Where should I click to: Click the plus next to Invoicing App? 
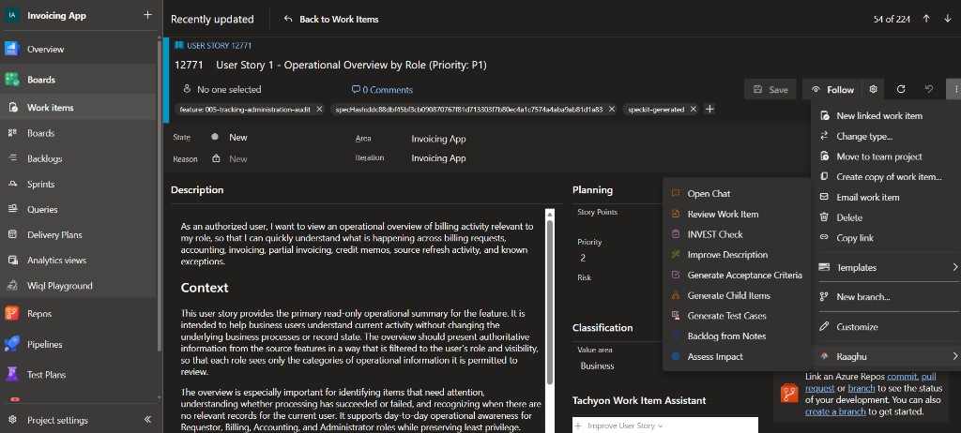147,15
